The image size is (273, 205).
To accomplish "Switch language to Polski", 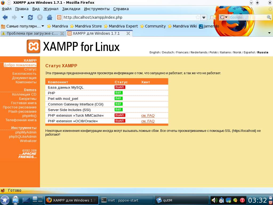I will pos(214,53).
